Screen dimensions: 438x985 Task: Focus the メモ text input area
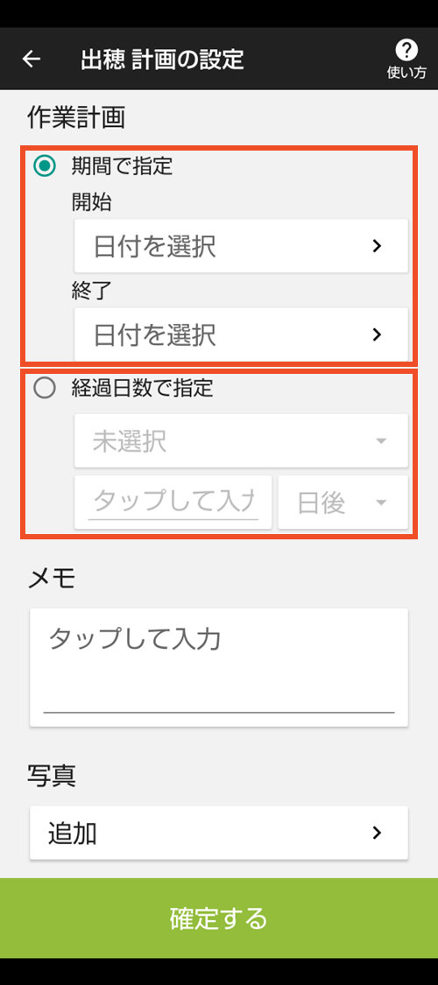219,667
